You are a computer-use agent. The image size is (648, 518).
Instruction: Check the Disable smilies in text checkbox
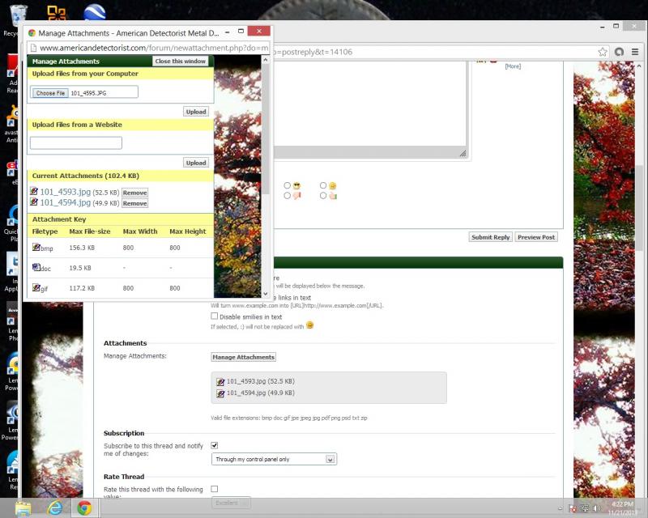click(215, 316)
